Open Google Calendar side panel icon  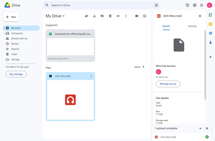[210, 15]
